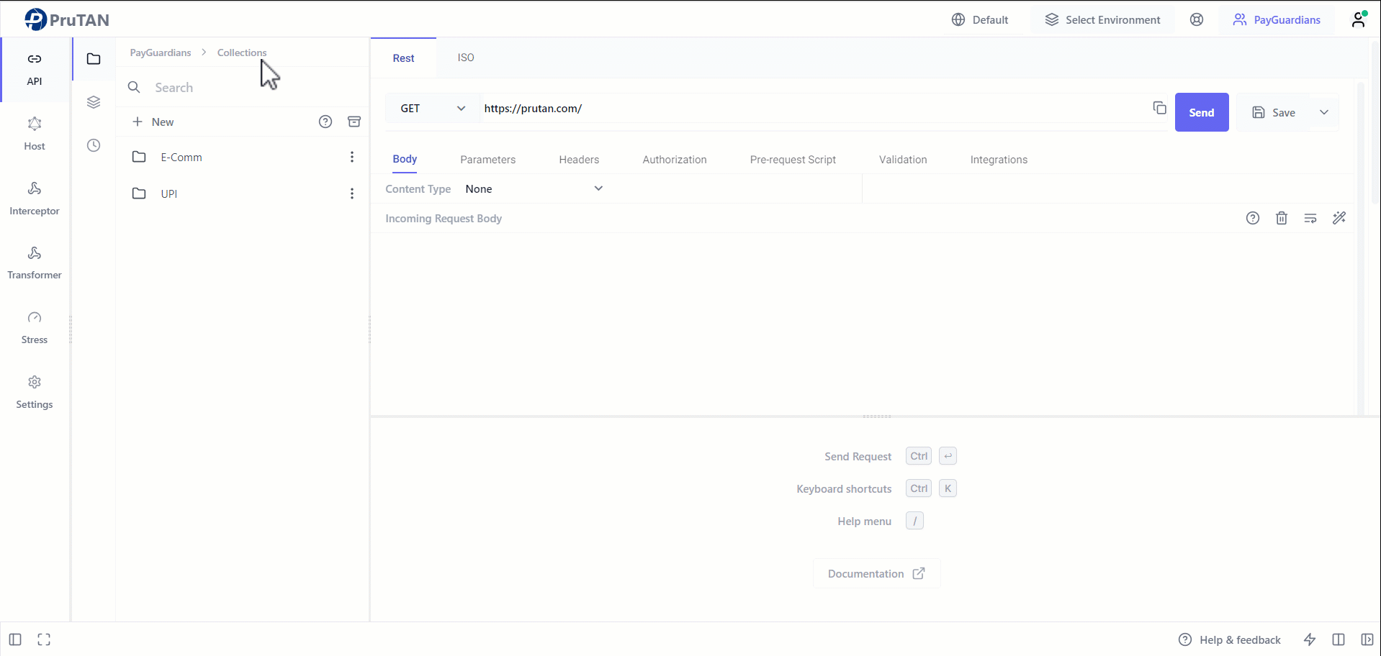Click the collections Search field
Screen dimensions: 1381x656
tap(243, 87)
